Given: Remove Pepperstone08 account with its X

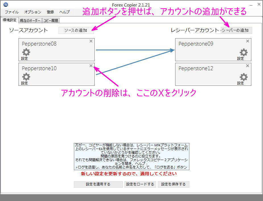Looking at the screenshot, I should 91,41.
